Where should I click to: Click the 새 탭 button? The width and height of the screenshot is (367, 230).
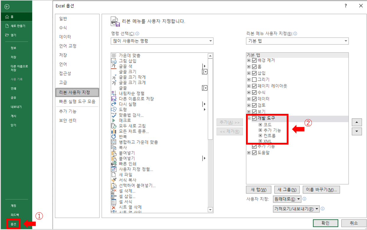tap(259, 189)
